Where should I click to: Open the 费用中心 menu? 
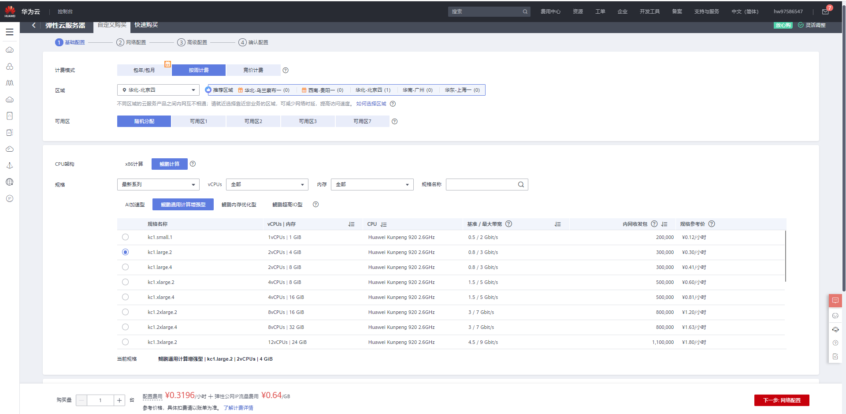(x=550, y=11)
